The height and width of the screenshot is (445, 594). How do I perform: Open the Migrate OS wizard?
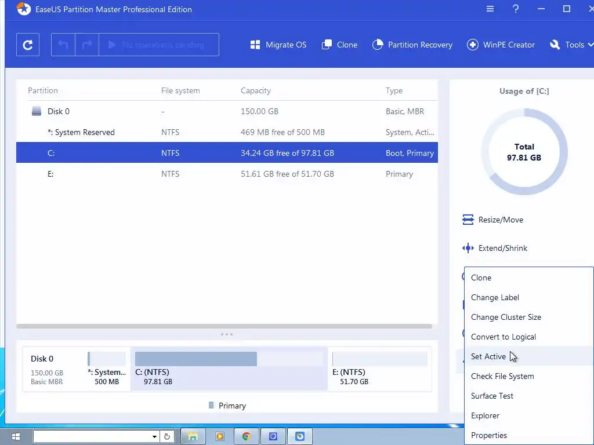point(278,45)
